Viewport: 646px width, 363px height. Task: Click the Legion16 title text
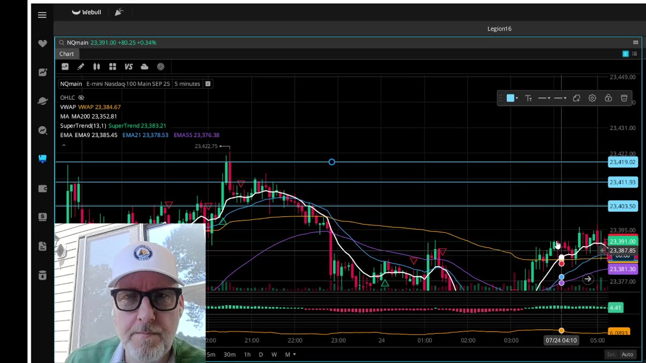(x=500, y=29)
